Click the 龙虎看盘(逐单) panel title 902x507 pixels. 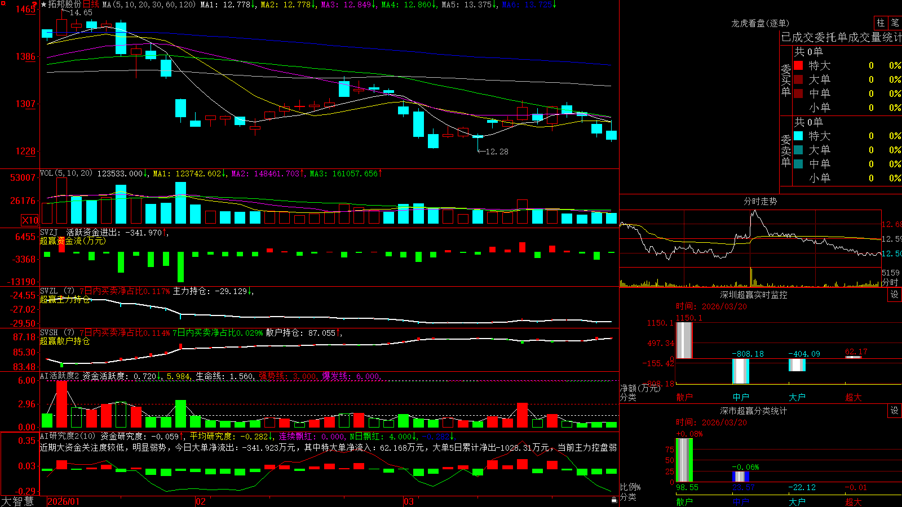(x=760, y=23)
